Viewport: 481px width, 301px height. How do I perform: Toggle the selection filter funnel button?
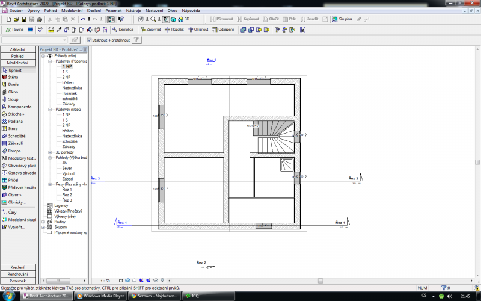tap(136, 40)
